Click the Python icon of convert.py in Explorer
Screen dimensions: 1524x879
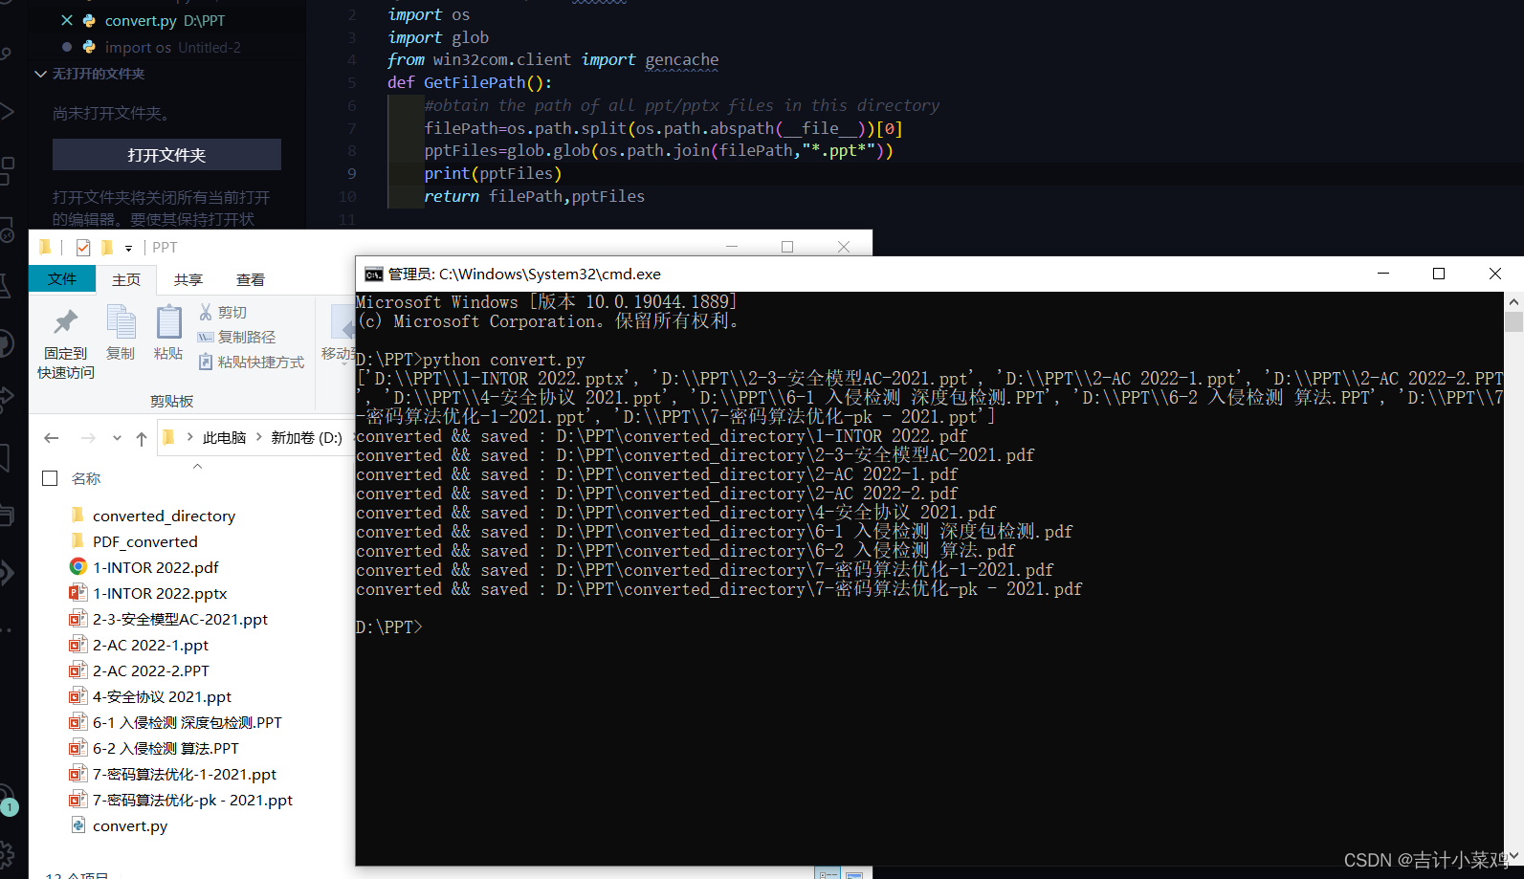coord(78,824)
